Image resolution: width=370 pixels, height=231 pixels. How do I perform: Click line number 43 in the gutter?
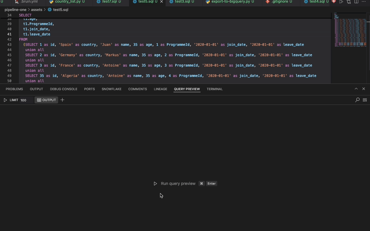[9, 45]
